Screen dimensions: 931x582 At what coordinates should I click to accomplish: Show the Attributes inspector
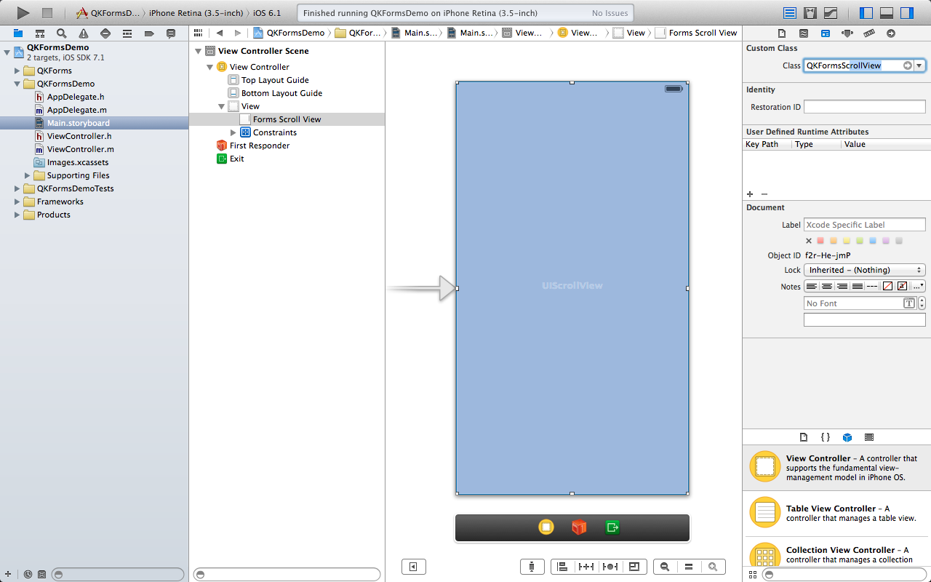tap(847, 33)
